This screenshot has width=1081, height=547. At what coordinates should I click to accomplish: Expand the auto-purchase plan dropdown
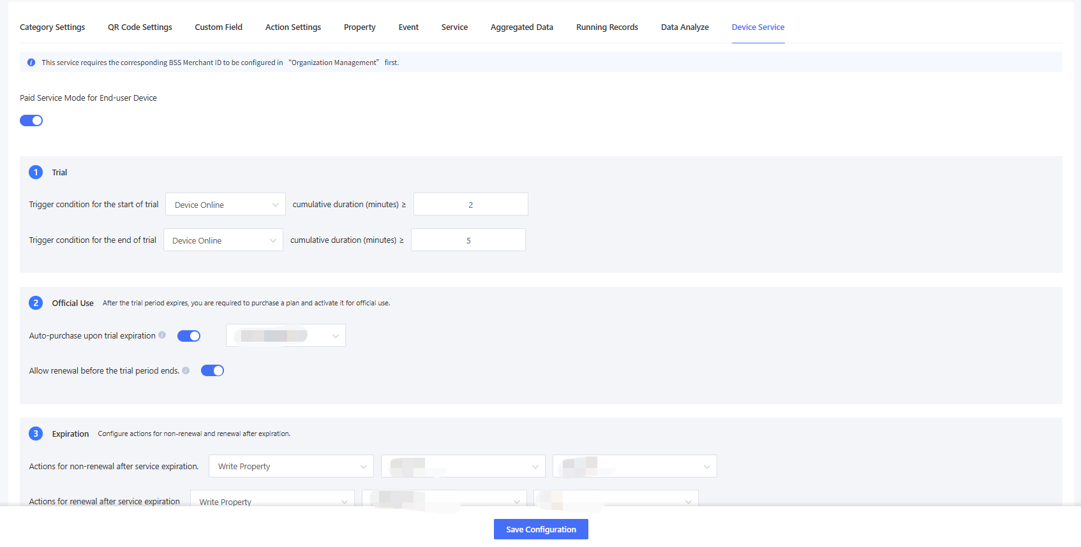click(x=285, y=335)
